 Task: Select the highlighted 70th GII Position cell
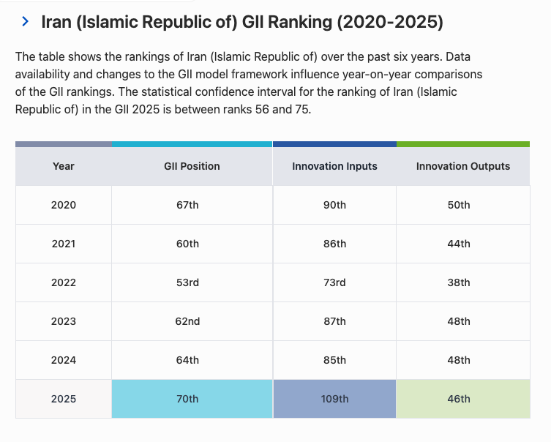click(x=192, y=399)
